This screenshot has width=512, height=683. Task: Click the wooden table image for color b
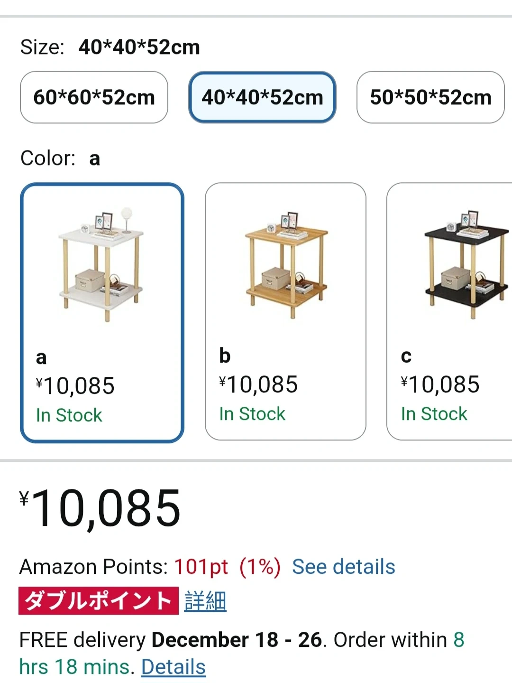coord(286,264)
